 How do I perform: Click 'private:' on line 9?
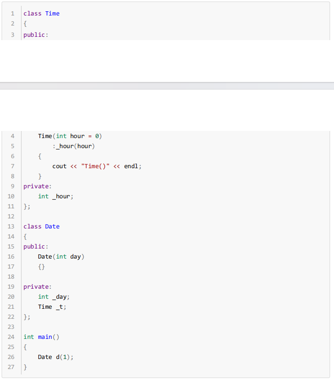(38, 186)
